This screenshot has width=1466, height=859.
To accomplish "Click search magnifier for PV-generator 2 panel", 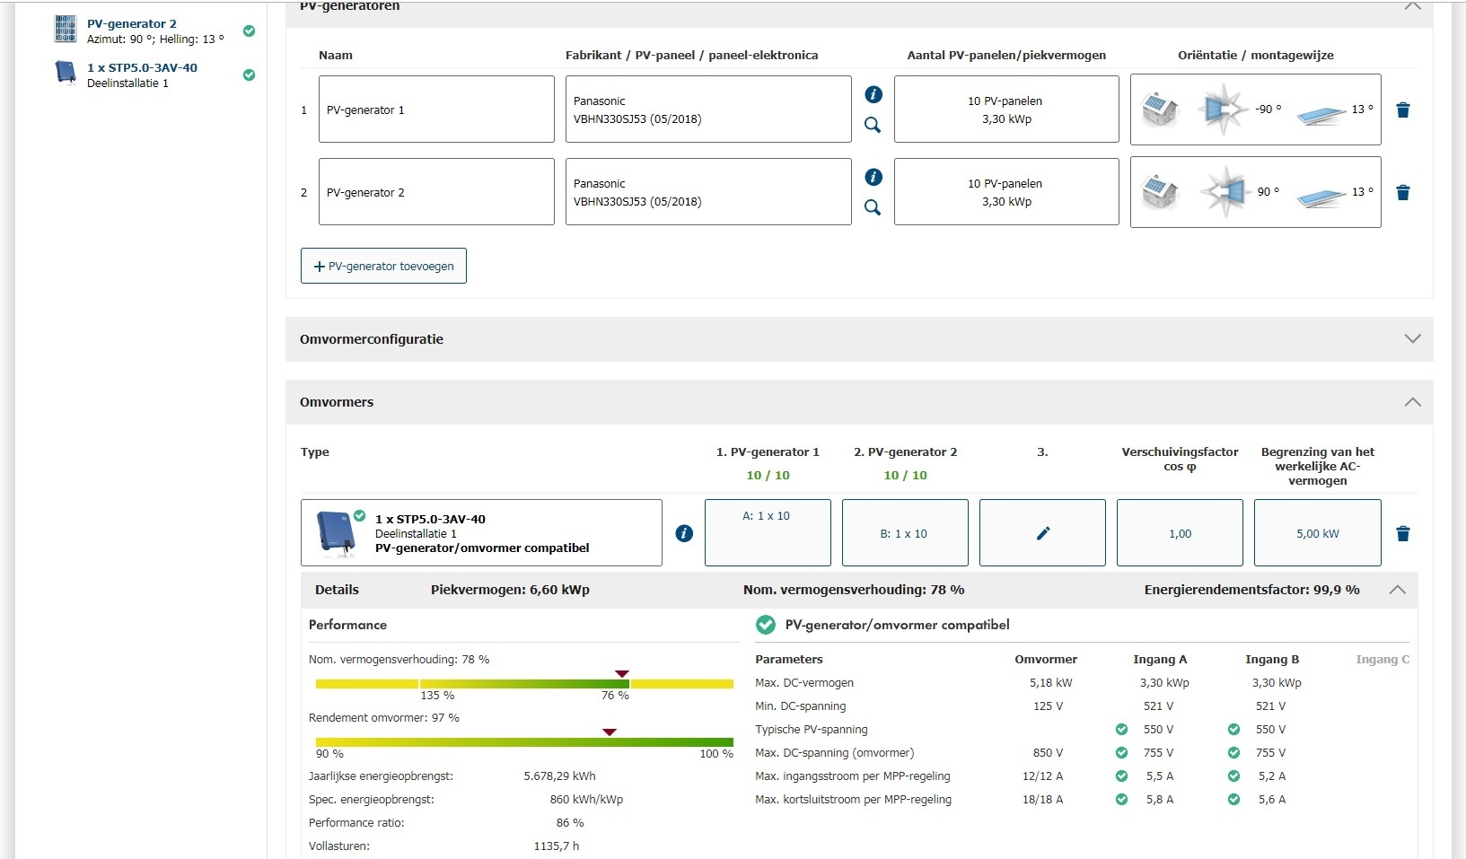I will click(x=872, y=208).
